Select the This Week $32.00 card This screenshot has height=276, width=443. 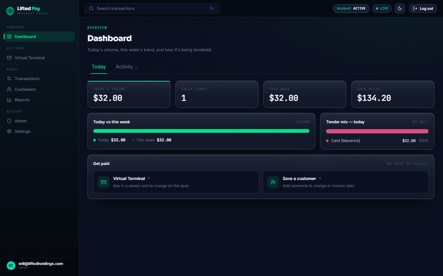(305, 94)
